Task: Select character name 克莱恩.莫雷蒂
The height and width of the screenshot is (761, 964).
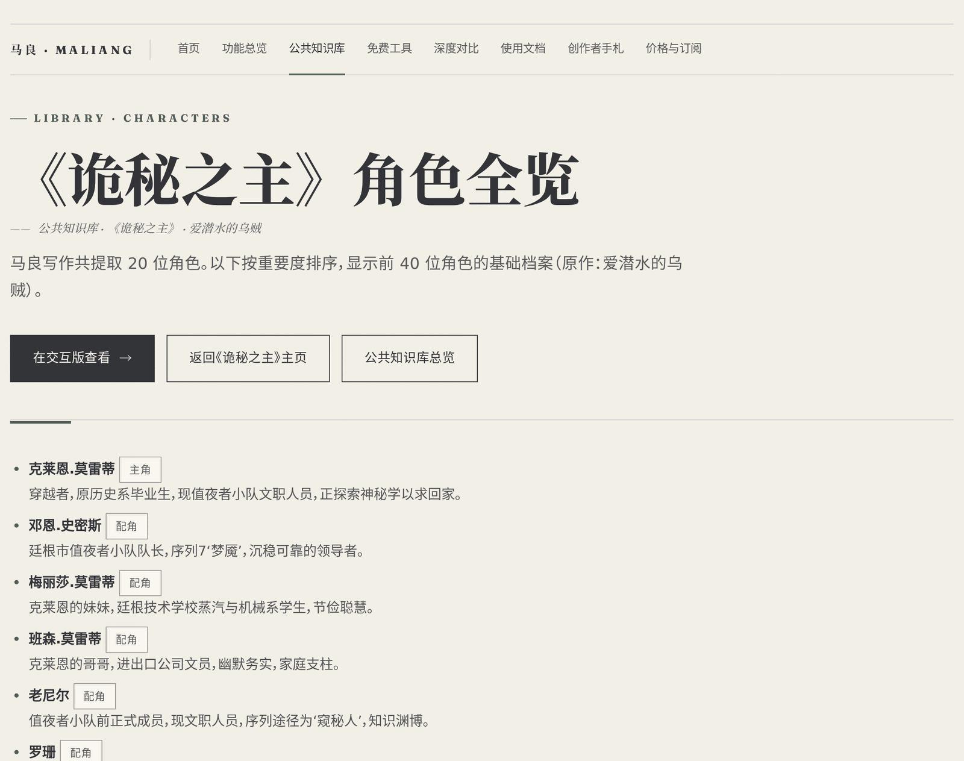Action: tap(72, 469)
